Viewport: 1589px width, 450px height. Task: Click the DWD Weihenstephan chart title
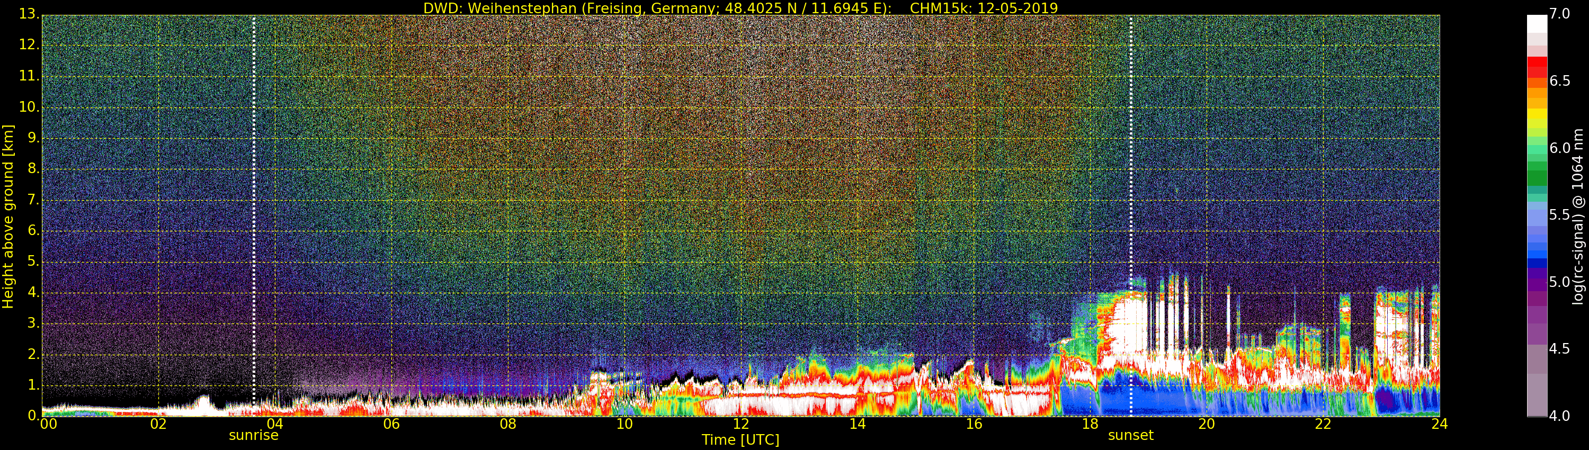pyautogui.click(x=740, y=8)
